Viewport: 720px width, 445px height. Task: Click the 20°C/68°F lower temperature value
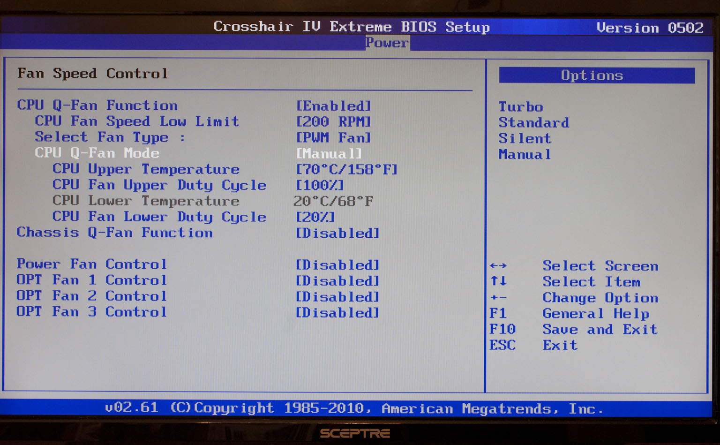tap(333, 202)
